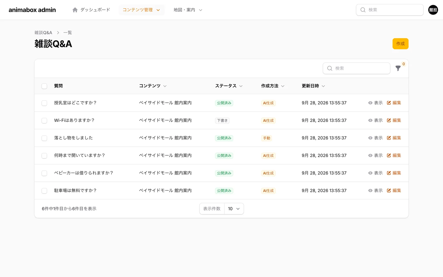This screenshot has height=277, width=443.
Task: Check the 授乳室はどこですか？ row checkbox
Action: point(44,103)
